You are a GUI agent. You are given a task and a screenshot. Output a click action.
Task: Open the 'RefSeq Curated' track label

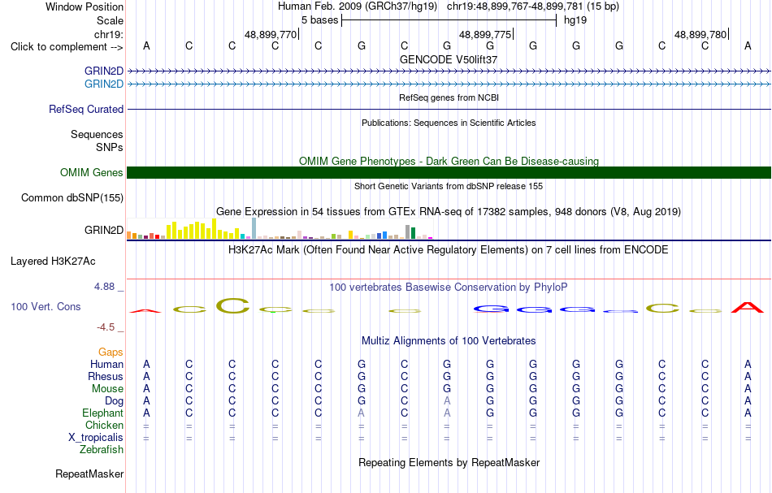click(86, 109)
